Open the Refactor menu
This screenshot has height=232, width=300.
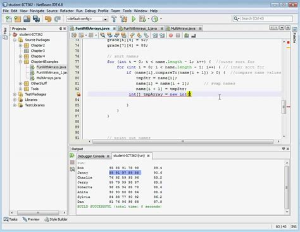(x=66, y=11)
